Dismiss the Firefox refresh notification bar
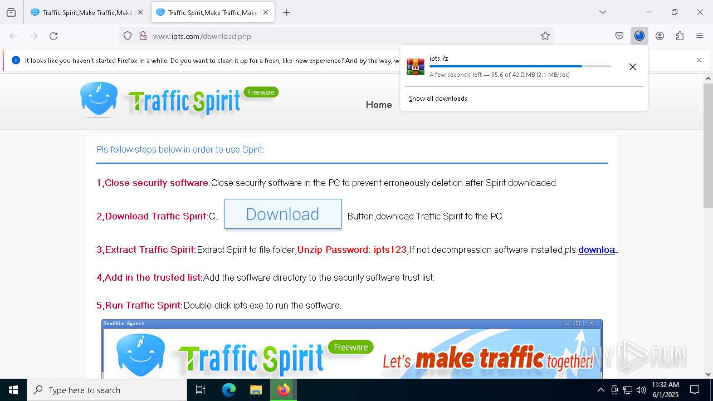Image resolution: width=713 pixels, height=401 pixels. click(699, 60)
